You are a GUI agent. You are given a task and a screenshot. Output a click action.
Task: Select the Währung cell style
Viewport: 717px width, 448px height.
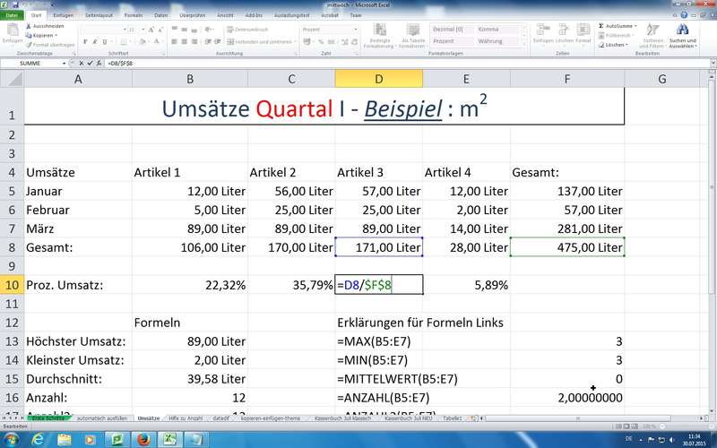[x=497, y=41]
